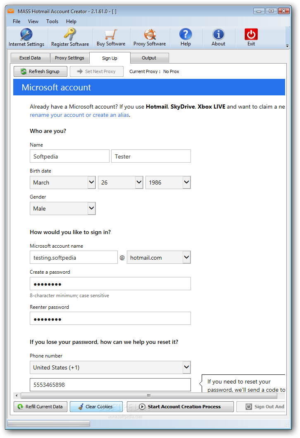
Task: Click the horizontal scrollbar left arrow
Action: (x=17, y=395)
